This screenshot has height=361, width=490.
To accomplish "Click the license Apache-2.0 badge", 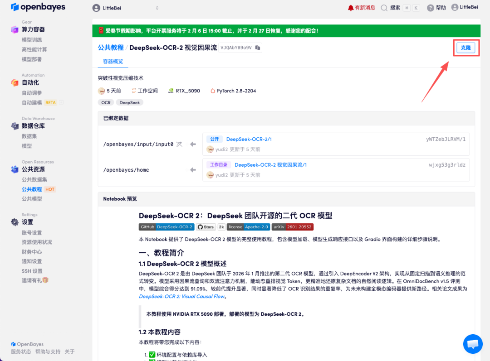I will pos(248,227).
